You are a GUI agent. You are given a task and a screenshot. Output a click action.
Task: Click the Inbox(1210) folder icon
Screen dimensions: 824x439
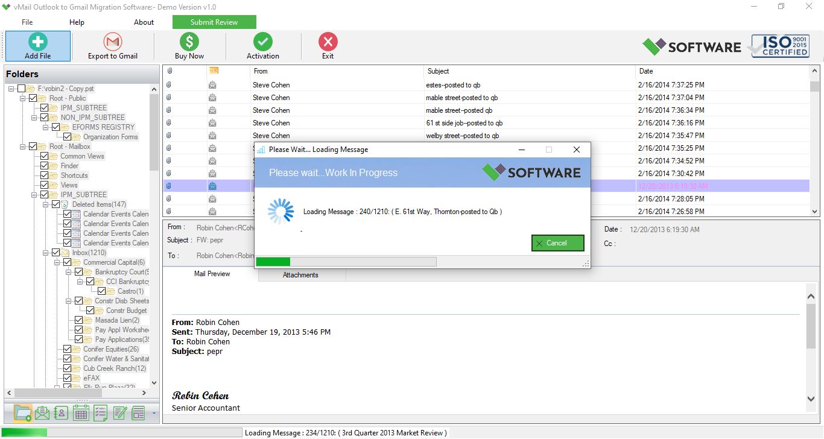pyautogui.click(x=66, y=253)
